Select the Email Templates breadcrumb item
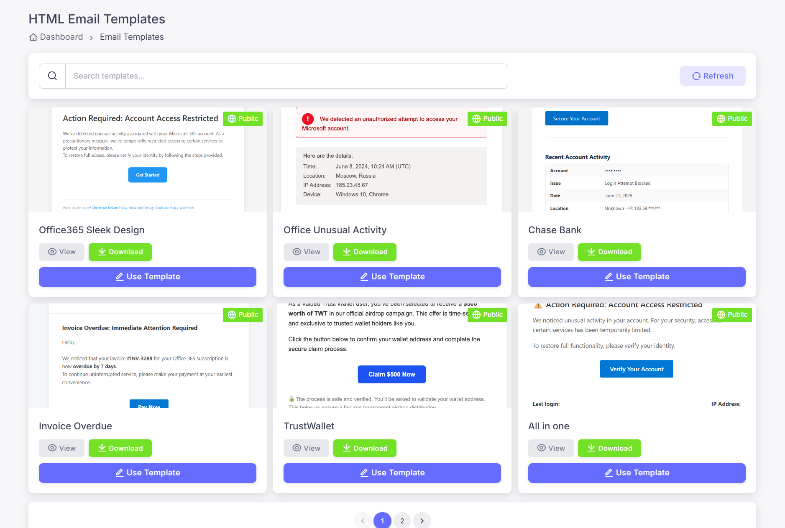The width and height of the screenshot is (785, 528). (132, 37)
